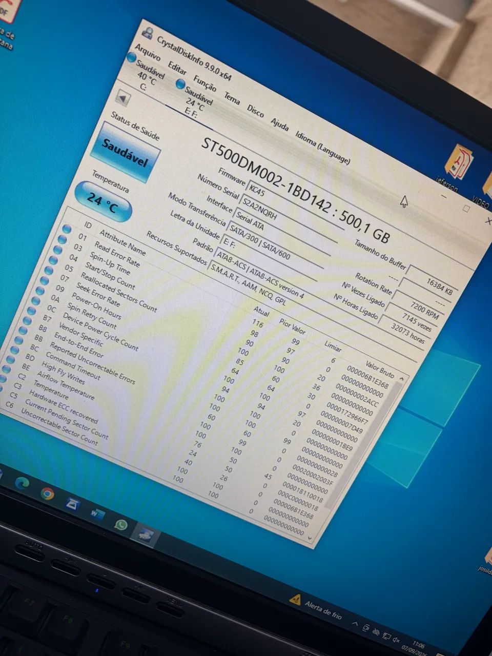The image size is (492, 656).
Task: Open the Editar menu
Action: tap(177, 68)
